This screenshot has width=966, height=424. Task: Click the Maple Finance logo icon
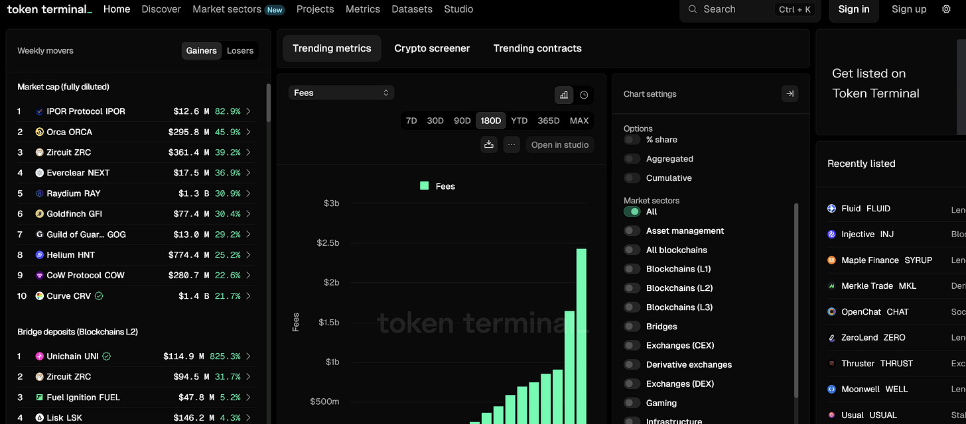pyautogui.click(x=831, y=260)
